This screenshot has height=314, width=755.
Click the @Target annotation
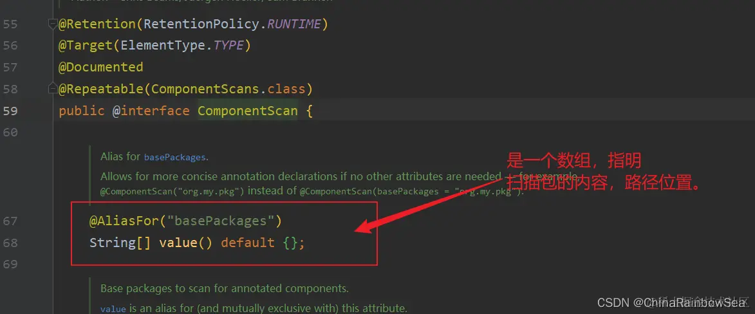coord(85,46)
